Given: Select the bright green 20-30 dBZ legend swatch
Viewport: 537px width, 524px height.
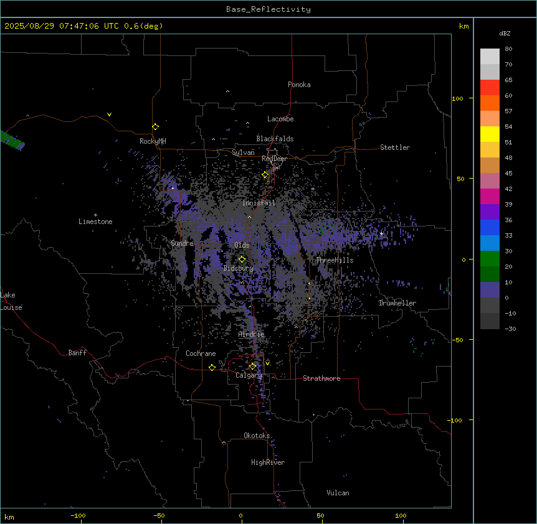Looking at the screenshot, I should [x=490, y=259].
